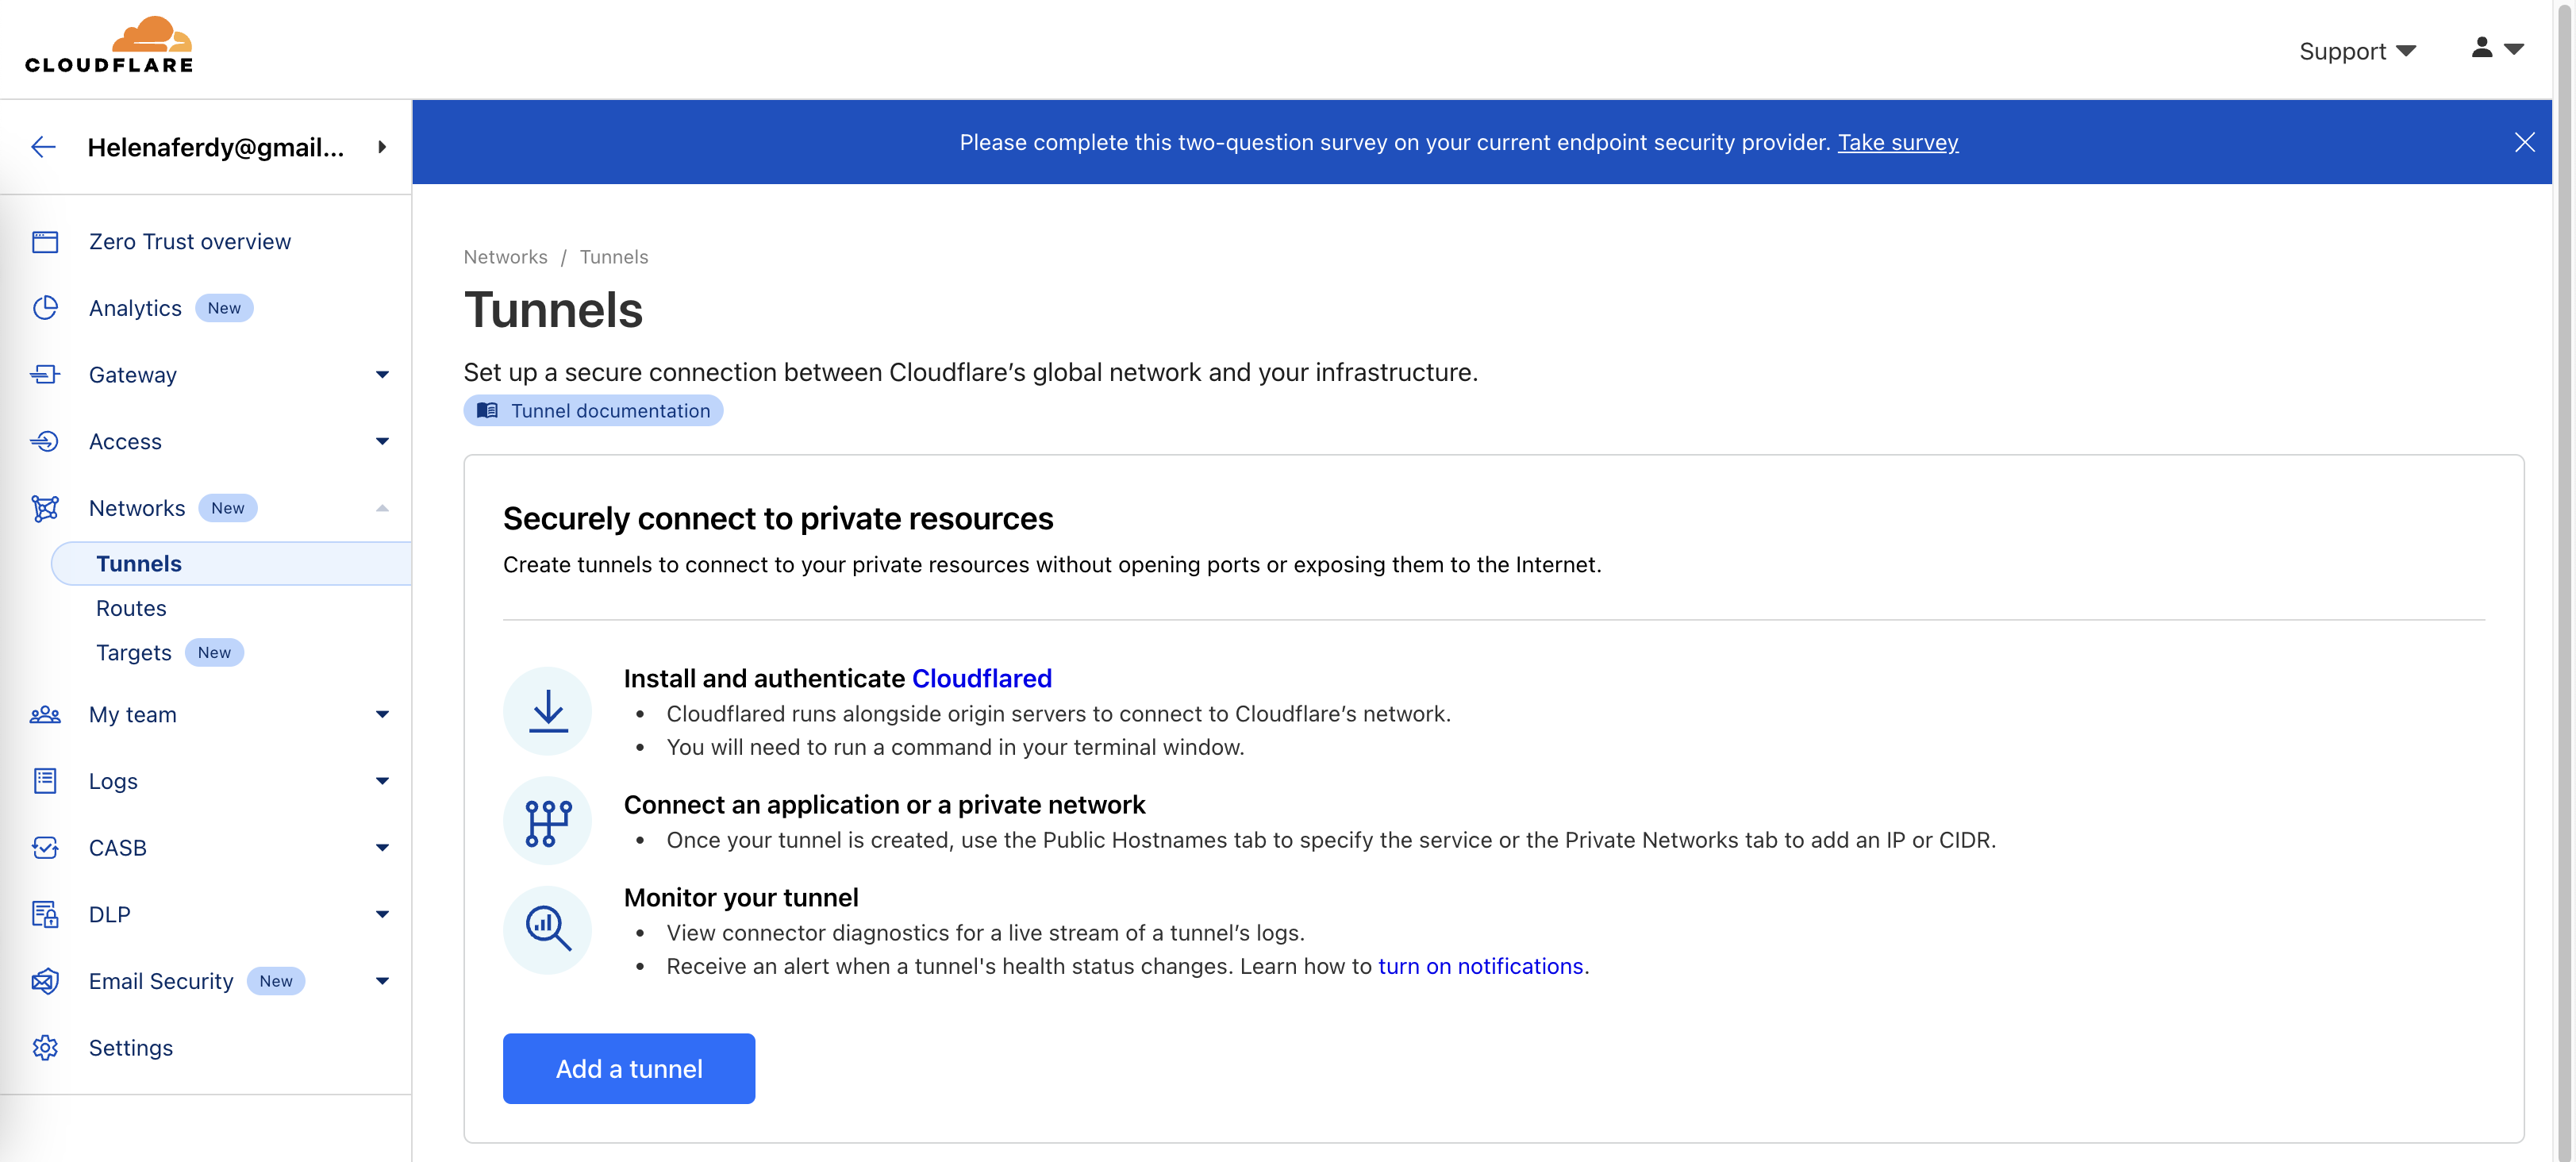The width and height of the screenshot is (2576, 1162).
Task: Click the Zero Trust overview window icon
Action: (x=45, y=242)
